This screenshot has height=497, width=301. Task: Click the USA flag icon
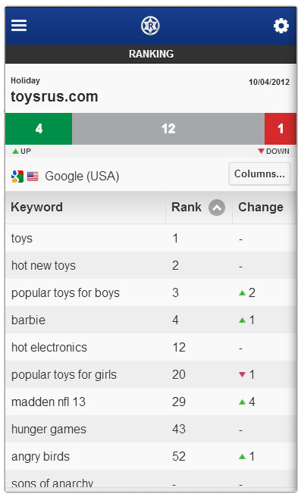(x=33, y=177)
